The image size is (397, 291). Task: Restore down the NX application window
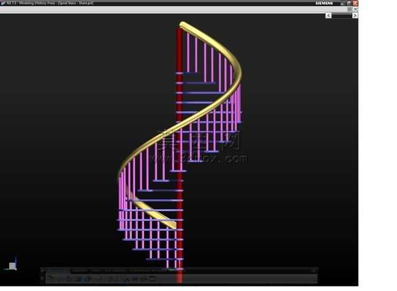[349, 3]
